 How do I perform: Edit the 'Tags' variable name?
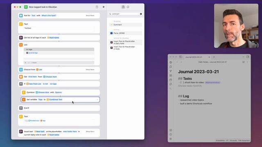(41, 100)
